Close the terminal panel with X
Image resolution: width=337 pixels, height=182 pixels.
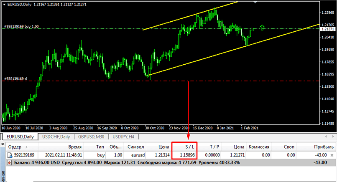coord(3,144)
